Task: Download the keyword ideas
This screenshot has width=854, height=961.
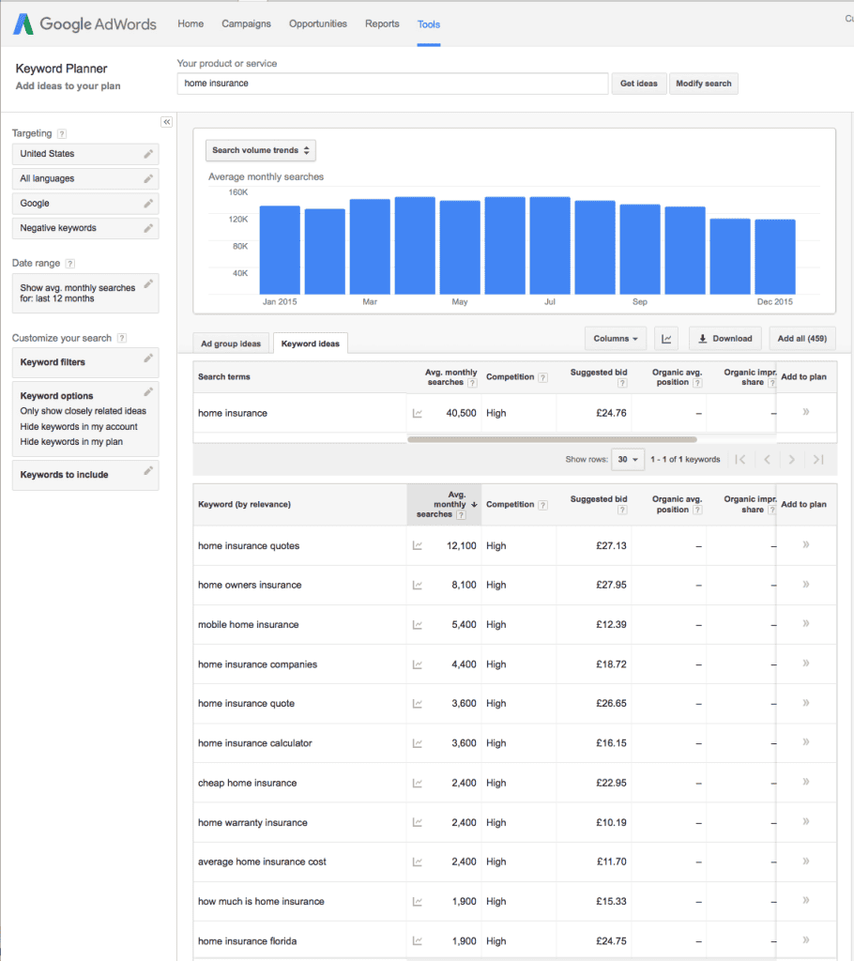Action: [x=725, y=338]
